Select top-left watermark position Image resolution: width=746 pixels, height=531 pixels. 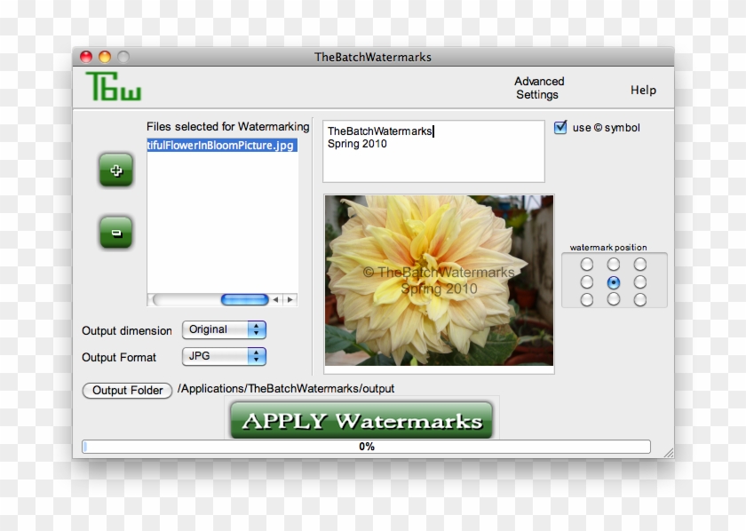click(x=587, y=264)
